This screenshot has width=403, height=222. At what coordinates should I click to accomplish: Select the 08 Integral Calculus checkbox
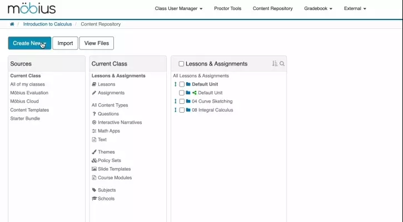pos(182,110)
